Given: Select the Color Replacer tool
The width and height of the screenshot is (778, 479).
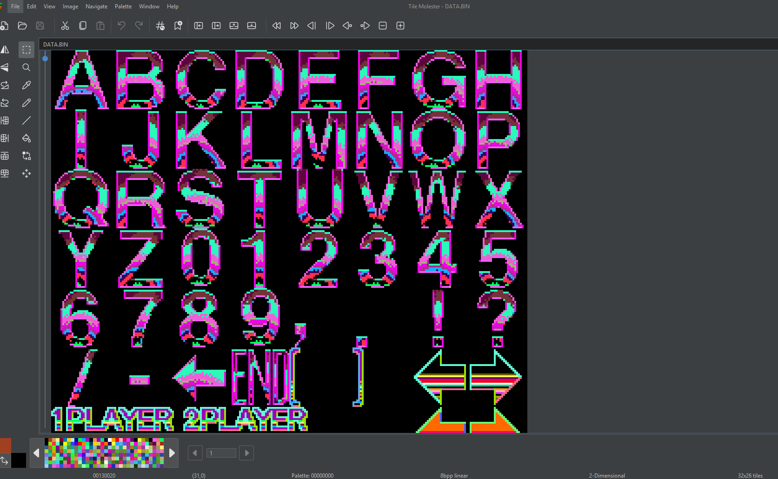Looking at the screenshot, I should click(27, 156).
